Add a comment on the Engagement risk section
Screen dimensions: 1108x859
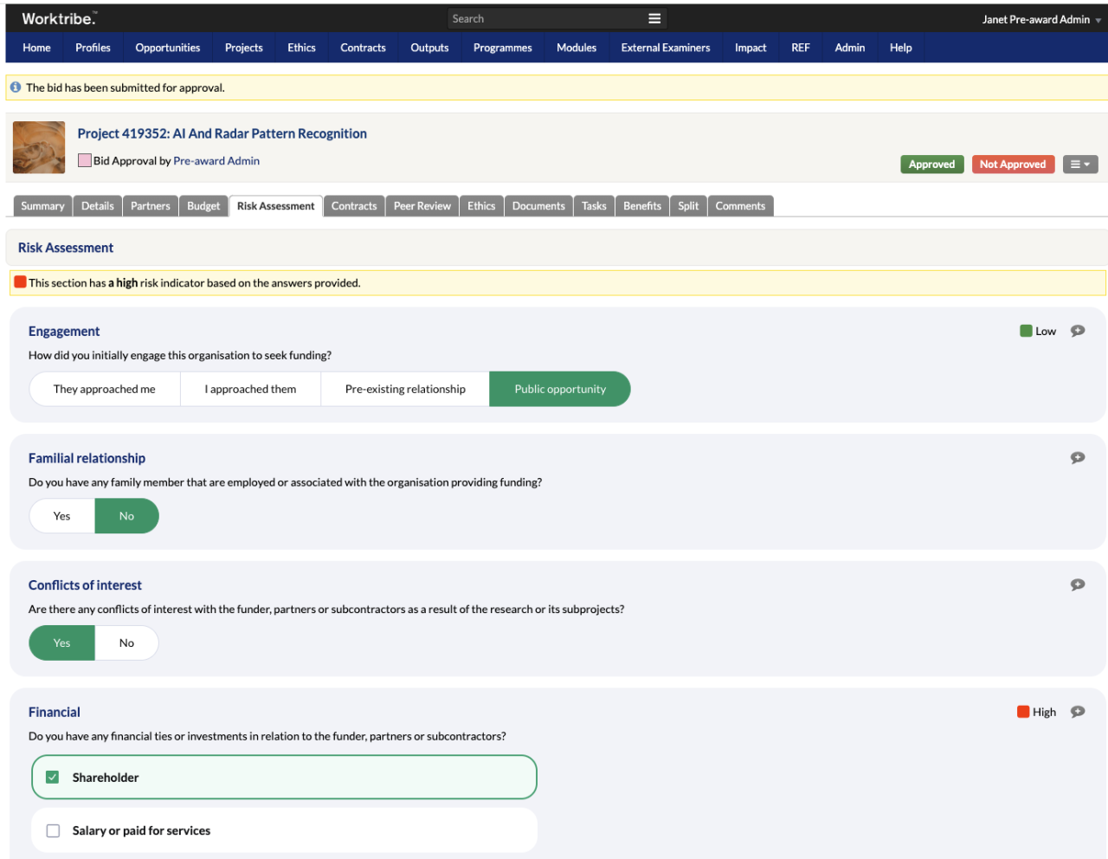pyautogui.click(x=1078, y=330)
